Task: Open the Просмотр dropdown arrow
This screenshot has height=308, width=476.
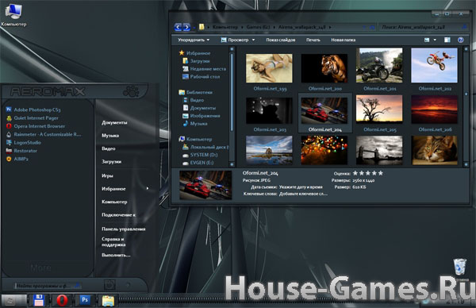Action: pos(254,40)
